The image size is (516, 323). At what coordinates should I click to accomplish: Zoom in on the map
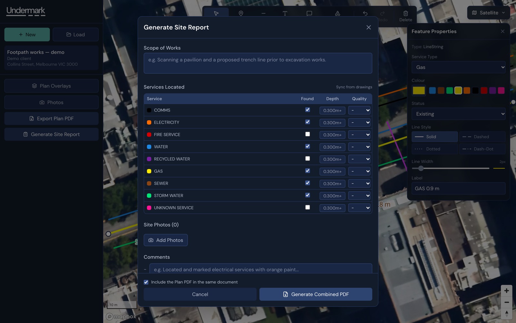tap(507, 291)
